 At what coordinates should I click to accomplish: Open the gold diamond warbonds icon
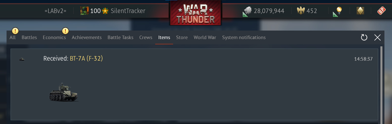tap(360, 11)
